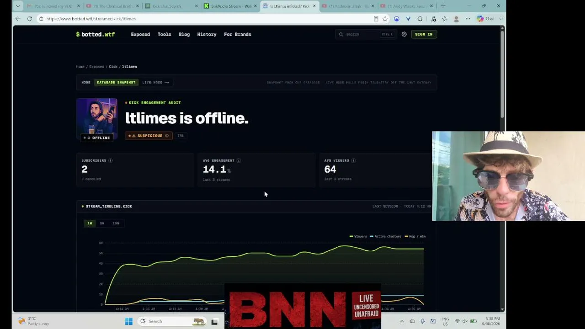Click the KICK ENGAGEMENT AUDIT label
The width and height of the screenshot is (585, 329).
[x=154, y=103]
